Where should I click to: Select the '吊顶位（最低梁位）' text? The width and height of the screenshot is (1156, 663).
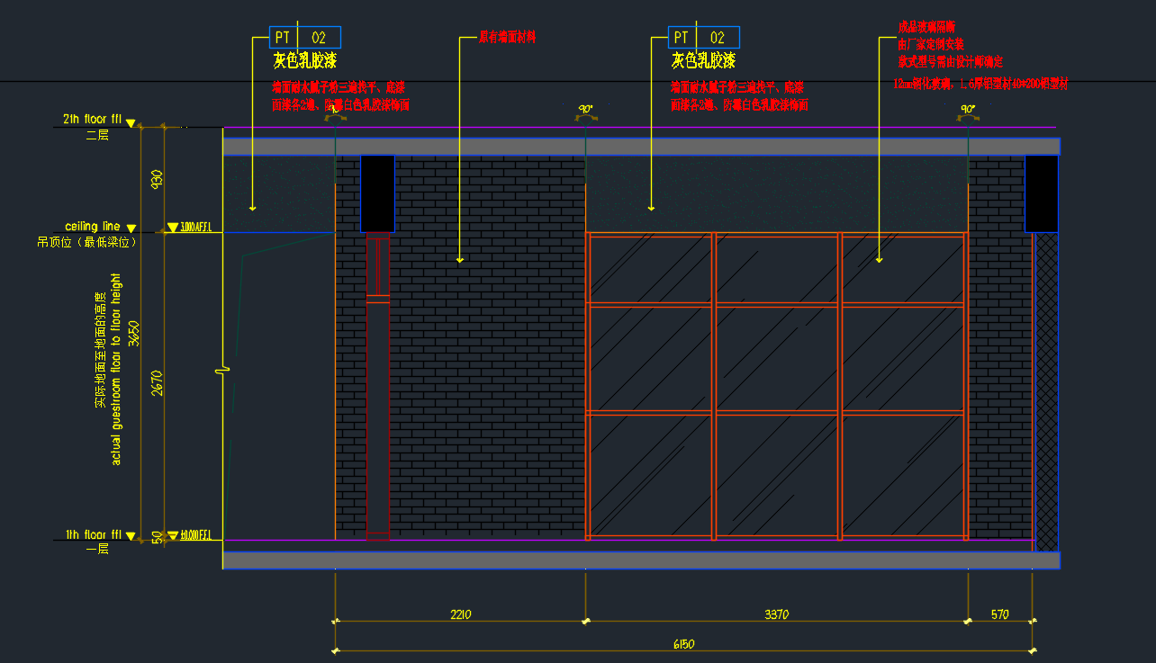coord(86,242)
